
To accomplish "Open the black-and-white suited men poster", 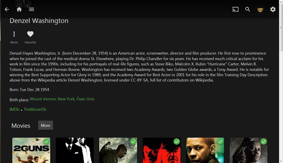I will (75, 150).
